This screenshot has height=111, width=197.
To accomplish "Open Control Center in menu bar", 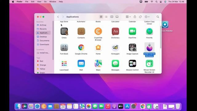I will (x=161, y=2).
